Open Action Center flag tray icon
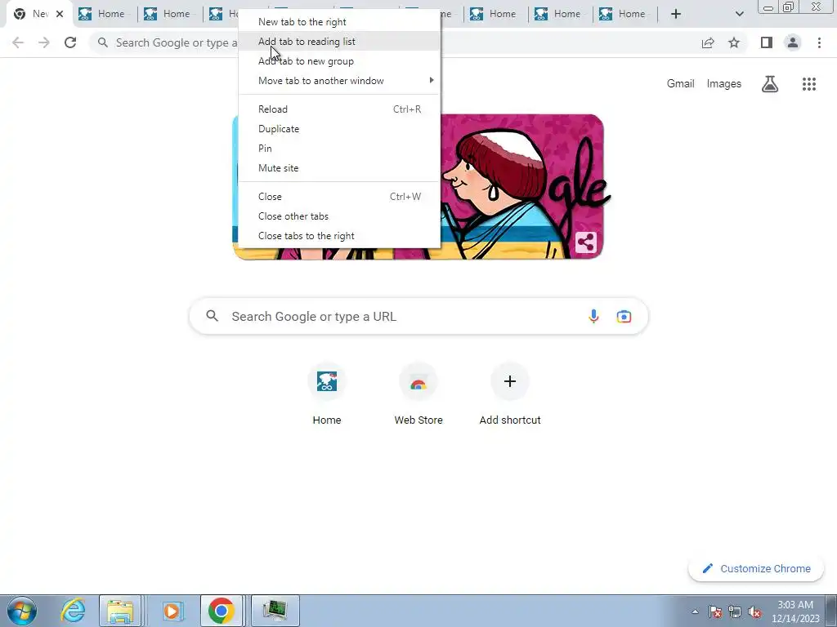 coord(714,612)
